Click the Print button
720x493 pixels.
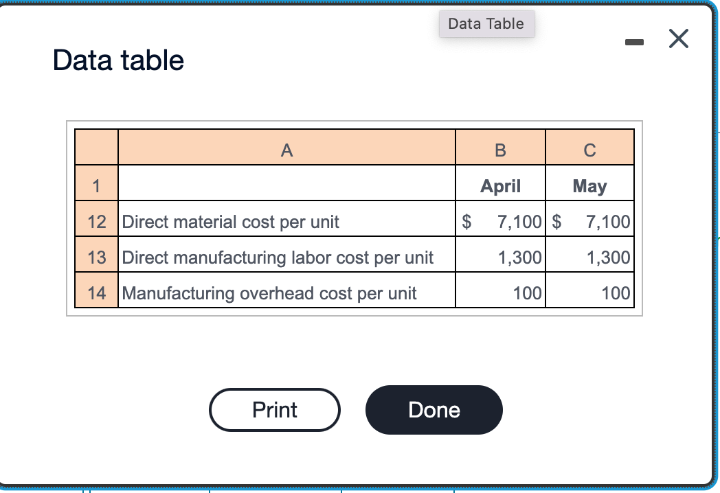click(x=274, y=409)
